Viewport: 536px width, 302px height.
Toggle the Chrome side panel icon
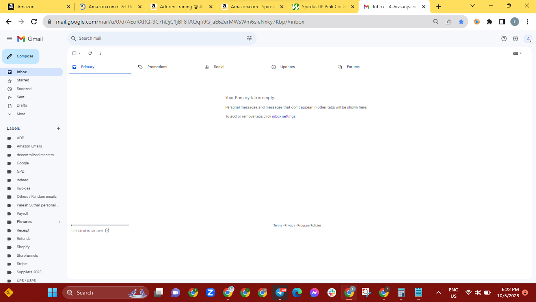tap(502, 22)
